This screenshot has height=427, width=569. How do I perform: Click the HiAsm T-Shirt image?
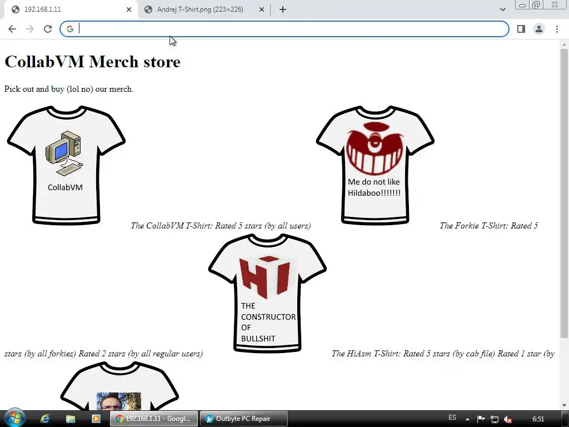[x=267, y=294]
